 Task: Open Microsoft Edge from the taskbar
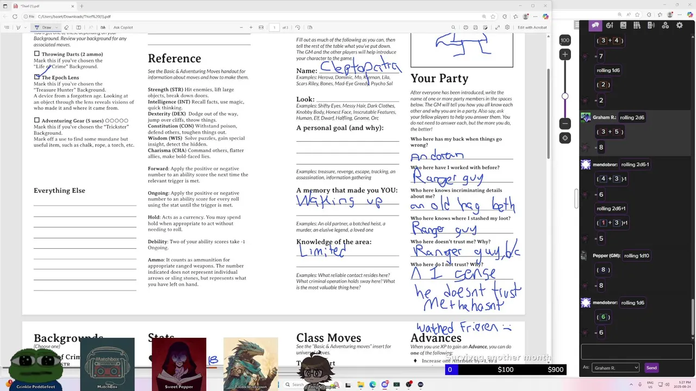(x=372, y=384)
